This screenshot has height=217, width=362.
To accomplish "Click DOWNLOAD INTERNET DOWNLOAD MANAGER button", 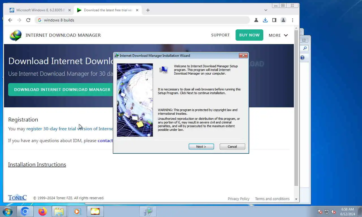I will click(x=61, y=90).
